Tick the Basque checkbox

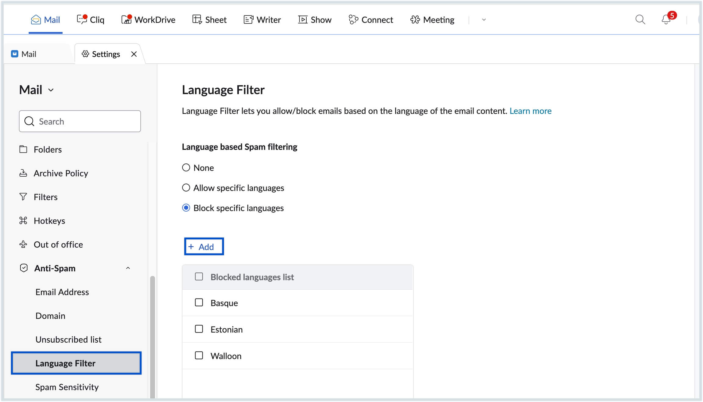click(x=199, y=302)
